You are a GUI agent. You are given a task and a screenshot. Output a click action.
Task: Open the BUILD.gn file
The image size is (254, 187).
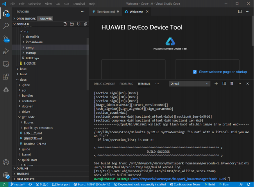pos(32,58)
